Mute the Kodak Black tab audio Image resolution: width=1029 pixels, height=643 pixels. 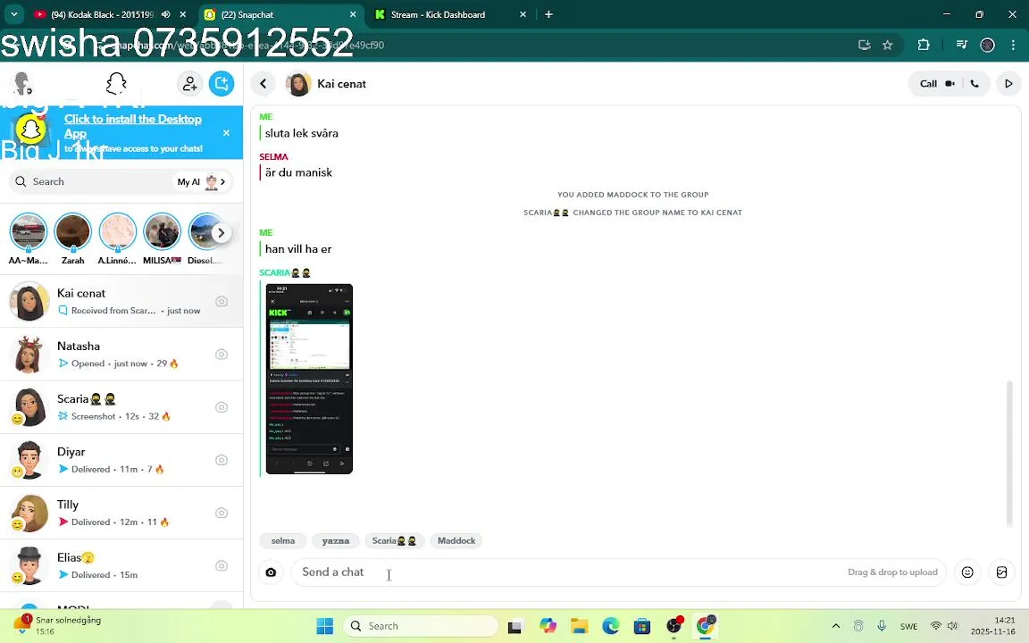(x=165, y=14)
